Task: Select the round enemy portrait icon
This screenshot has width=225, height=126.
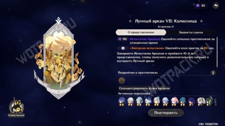Action: click(x=121, y=81)
